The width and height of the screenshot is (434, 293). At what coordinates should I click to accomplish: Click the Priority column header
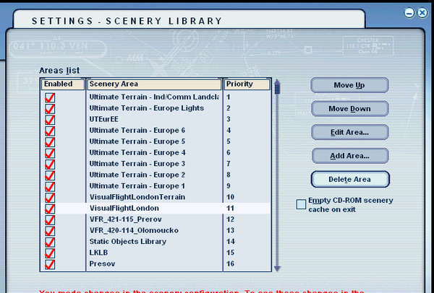tap(247, 84)
